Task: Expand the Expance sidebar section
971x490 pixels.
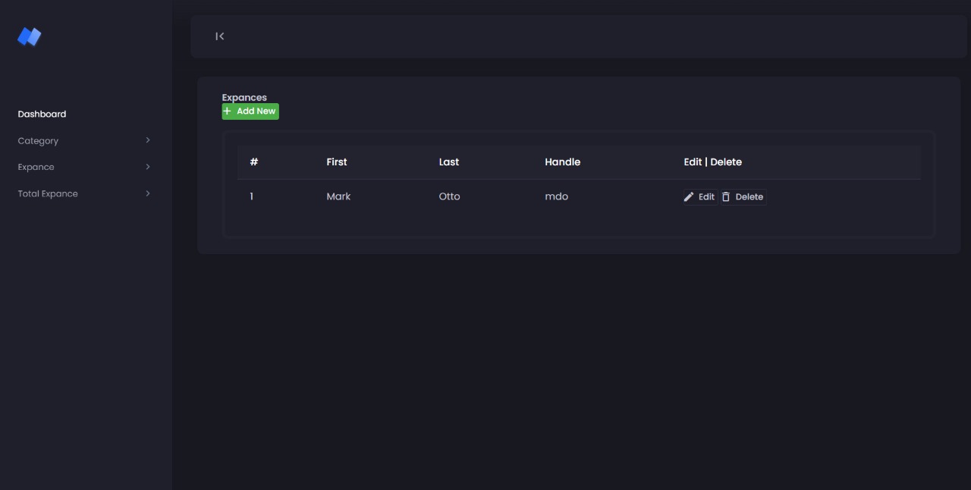Action: [36, 167]
